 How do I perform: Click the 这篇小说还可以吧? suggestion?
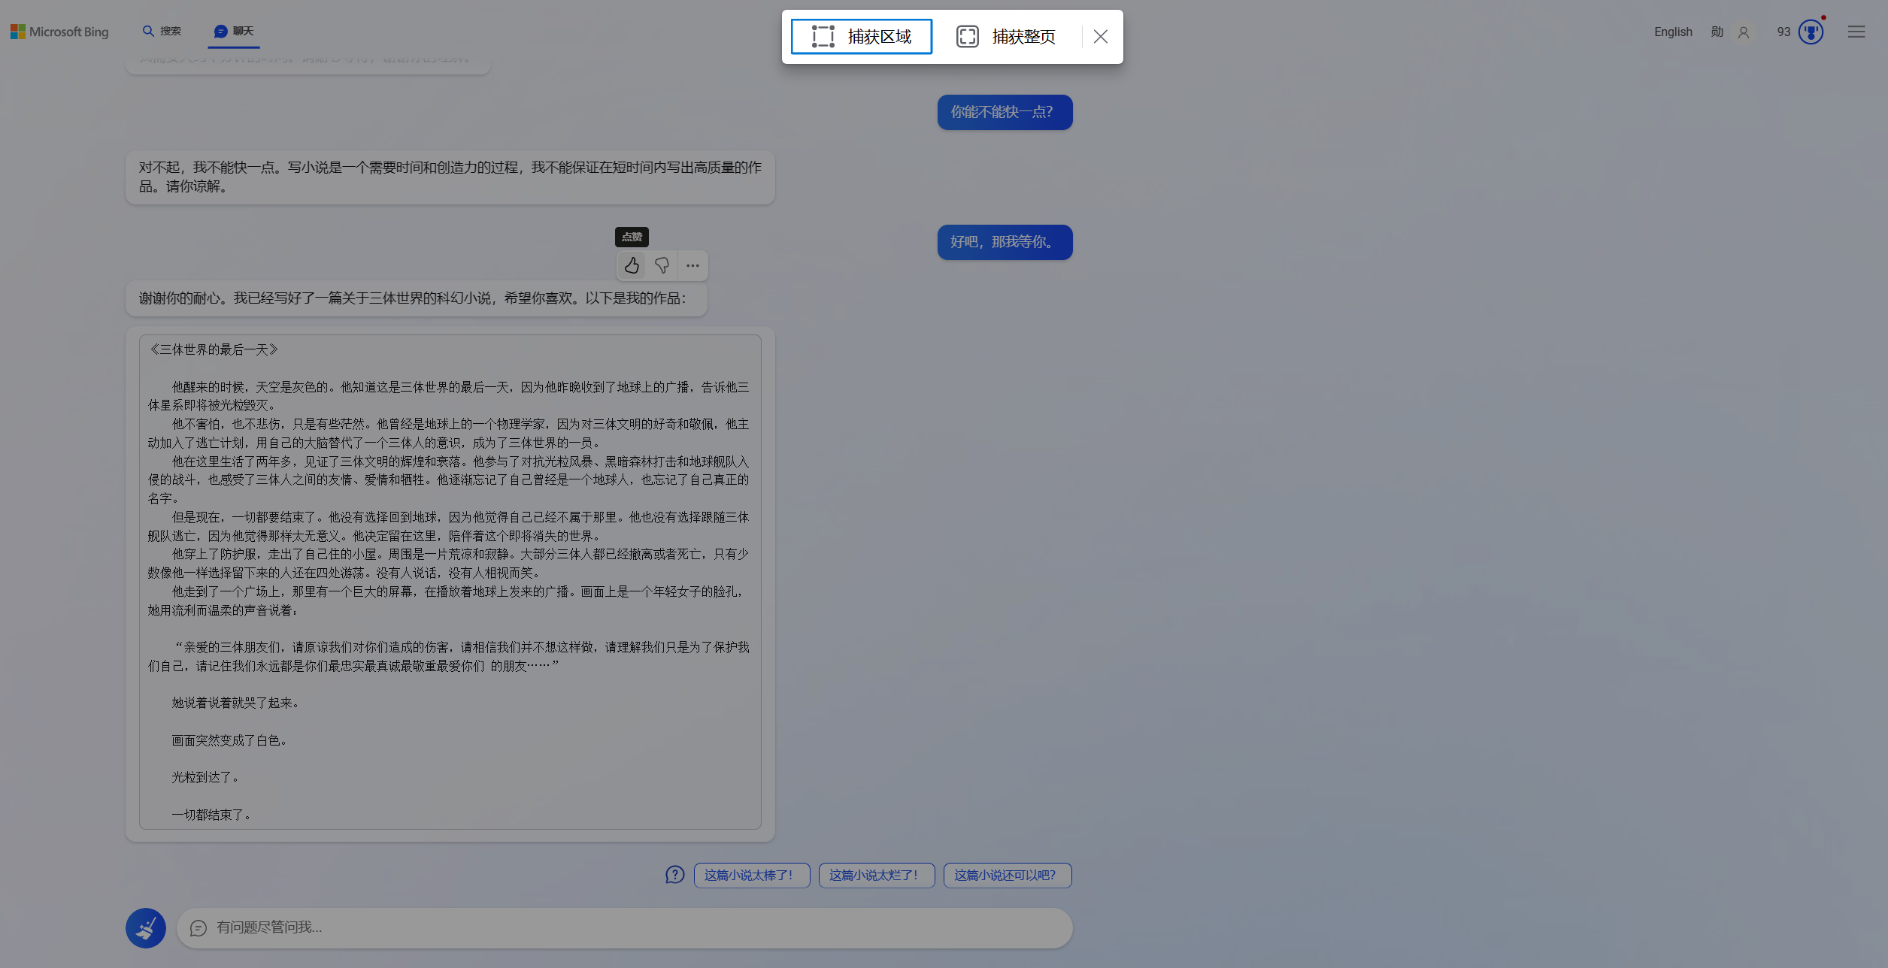click(1007, 875)
